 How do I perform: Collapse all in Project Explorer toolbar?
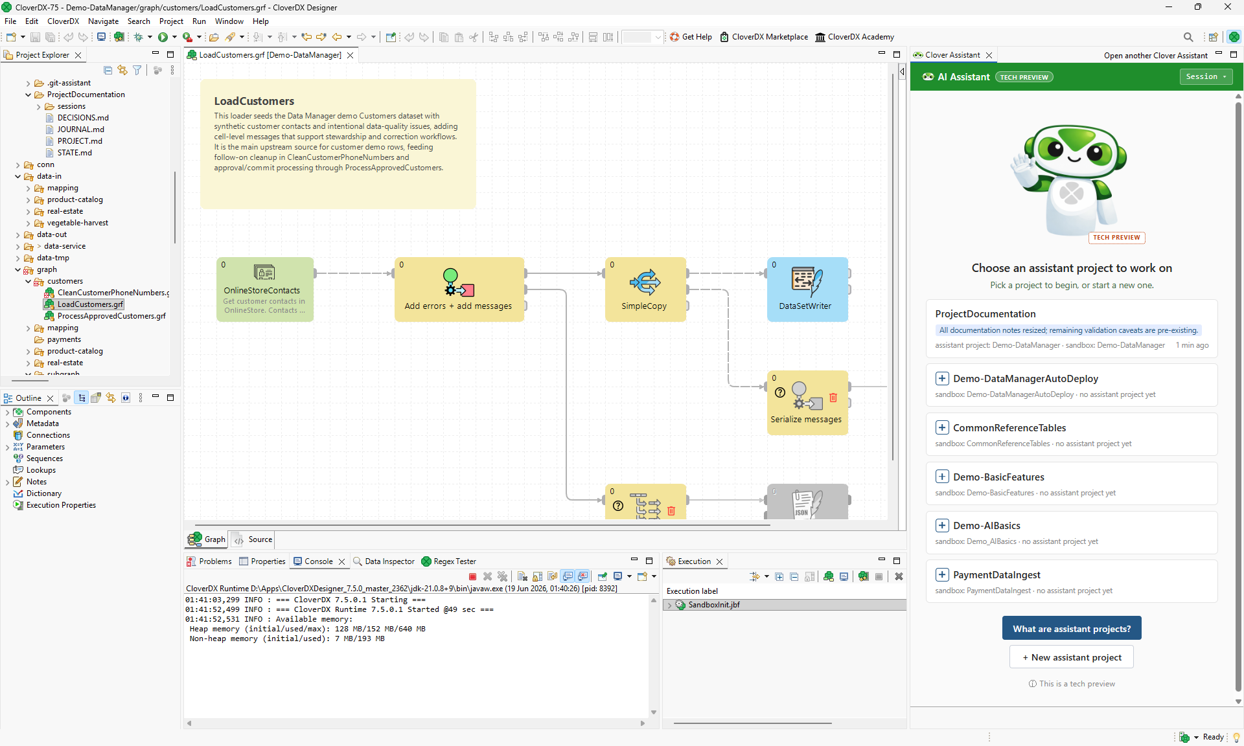108,70
